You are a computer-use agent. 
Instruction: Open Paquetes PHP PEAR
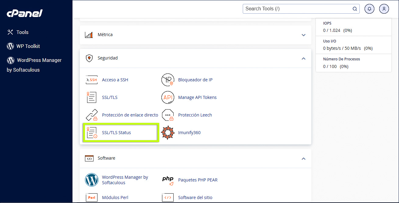click(x=197, y=180)
